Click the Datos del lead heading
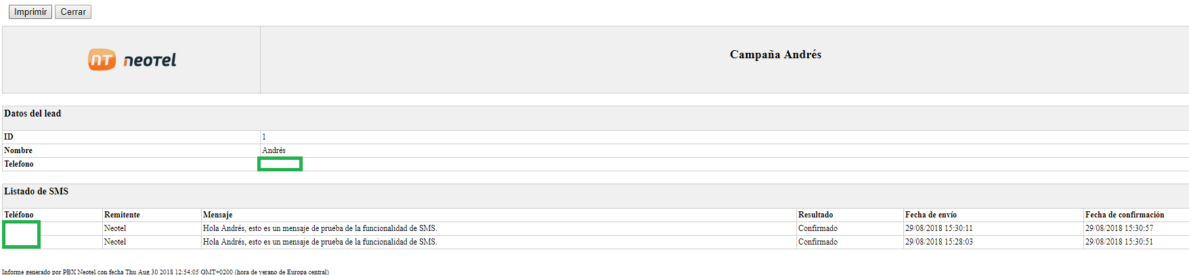The height and width of the screenshot is (275, 1189). [x=33, y=114]
